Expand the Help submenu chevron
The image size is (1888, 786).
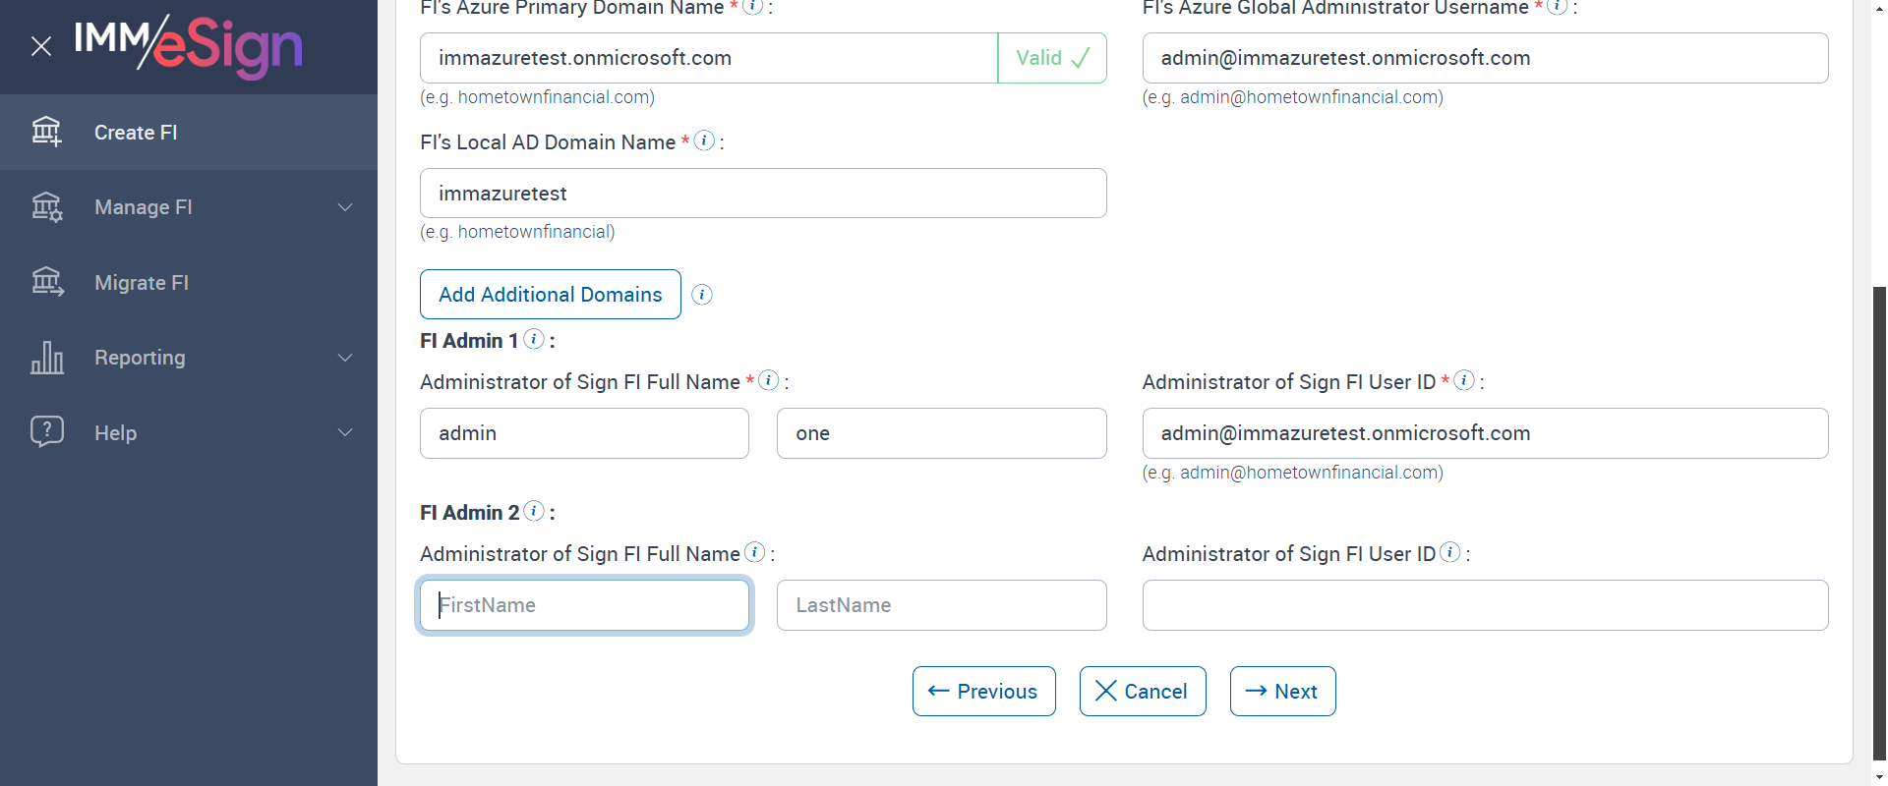pyautogui.click(x=345, y=432)
